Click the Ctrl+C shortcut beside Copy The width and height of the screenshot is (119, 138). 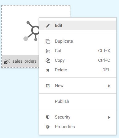coord(104,60)
